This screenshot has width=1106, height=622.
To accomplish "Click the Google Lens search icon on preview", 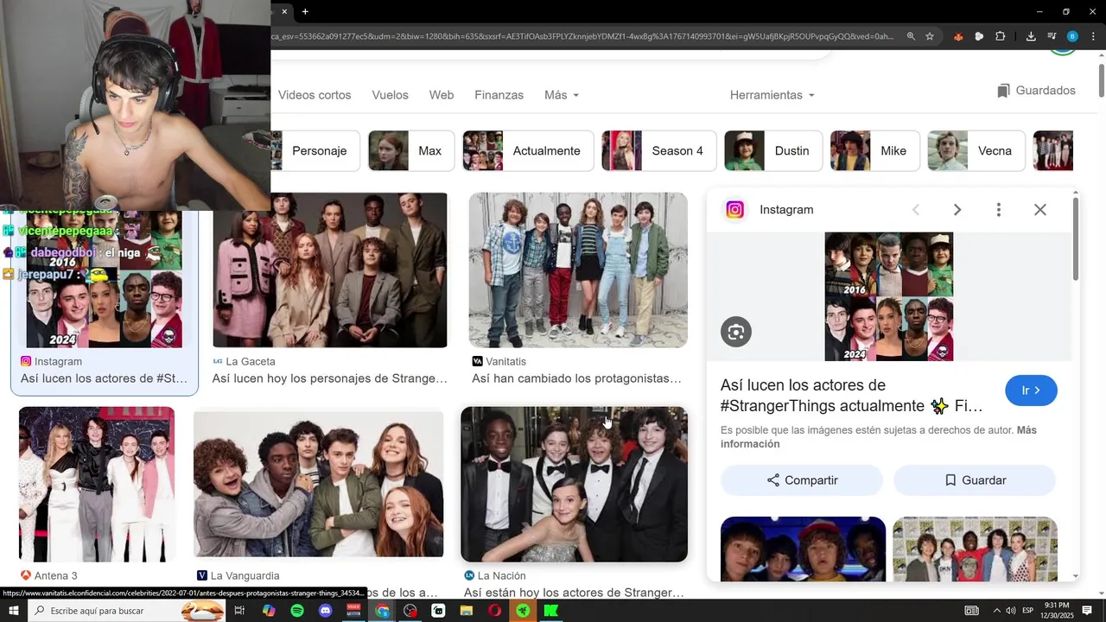I will click(736, 332).
